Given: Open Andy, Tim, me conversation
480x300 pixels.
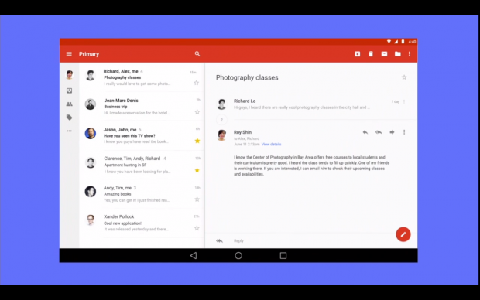Looking at the screenshot, I should point(142,194).
